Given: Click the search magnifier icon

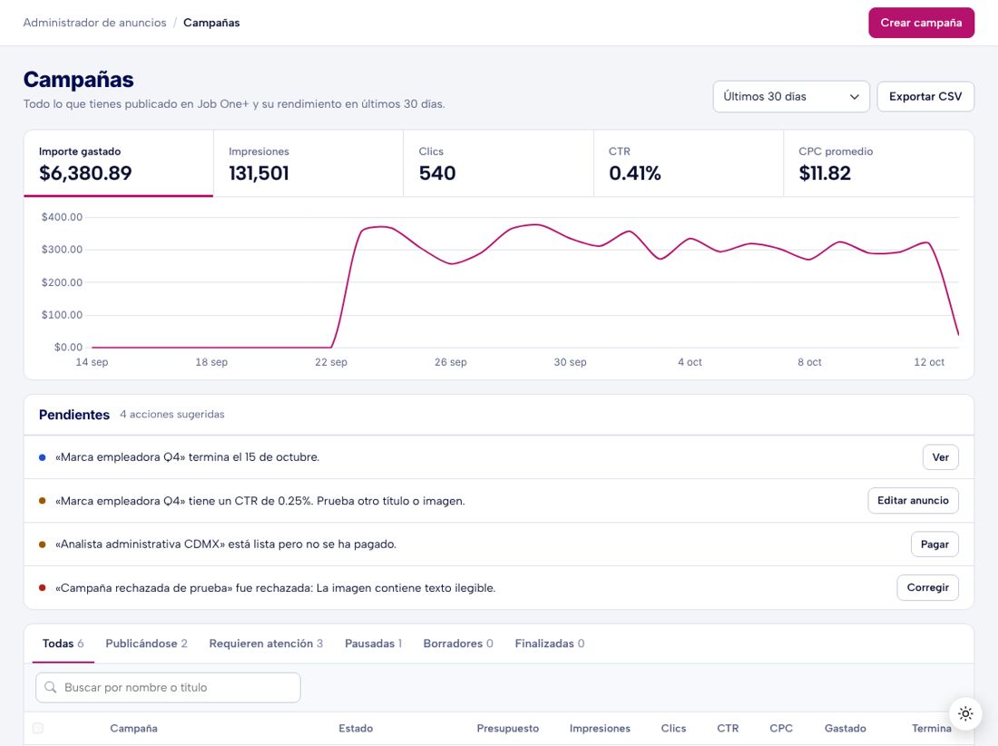Looking at the screenshot, I should (x=50, y=687).
